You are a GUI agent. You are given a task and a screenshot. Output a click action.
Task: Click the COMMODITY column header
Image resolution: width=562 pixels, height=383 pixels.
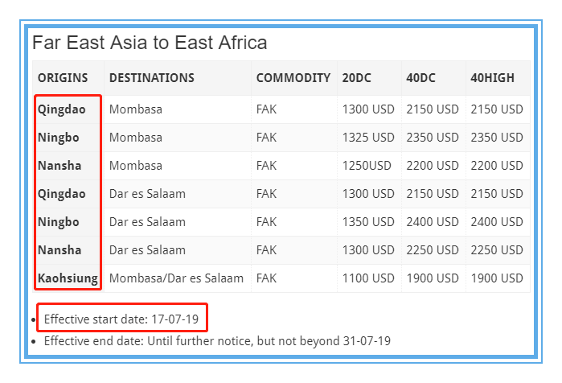pyautogui.click(x=293, y=78)
